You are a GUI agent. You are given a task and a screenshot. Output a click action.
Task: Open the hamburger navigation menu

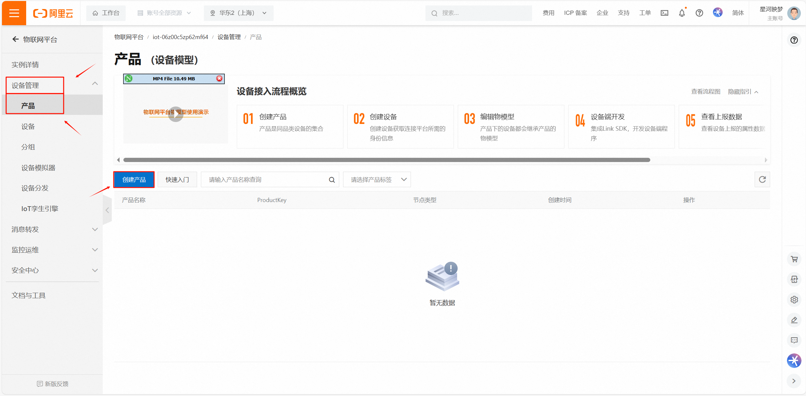point(14,13)
